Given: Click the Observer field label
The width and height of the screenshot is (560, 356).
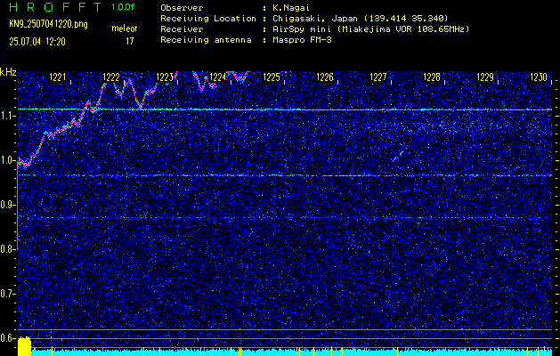Looking at the screenshot, I should (x=182, y=7).
